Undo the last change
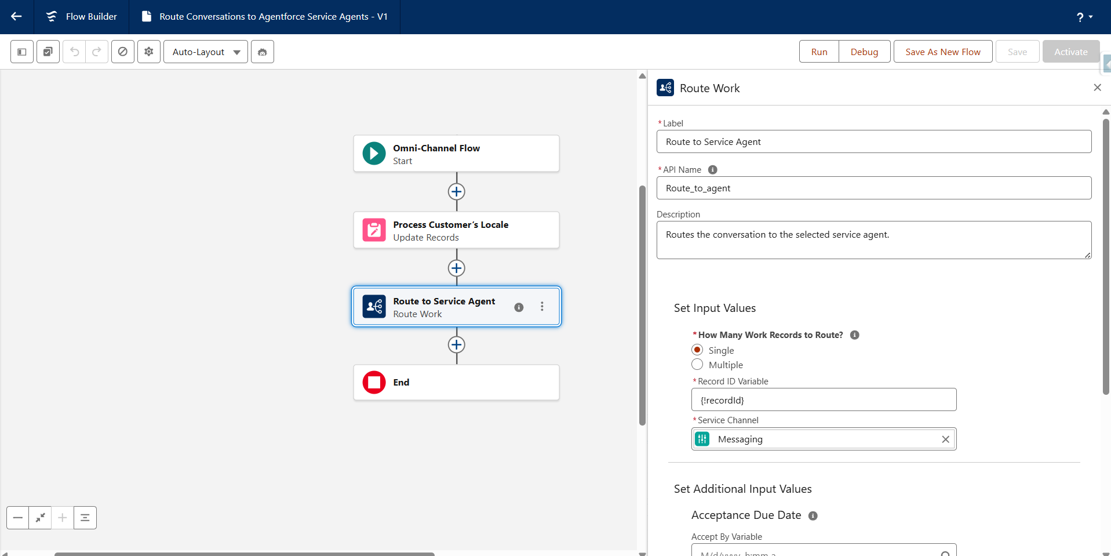Image resolution: width=1111 pixels, height=556 pixels. [74, 52]
